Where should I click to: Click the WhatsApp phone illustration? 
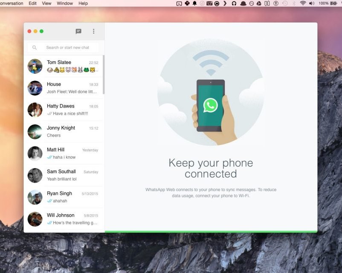(211, 92)
